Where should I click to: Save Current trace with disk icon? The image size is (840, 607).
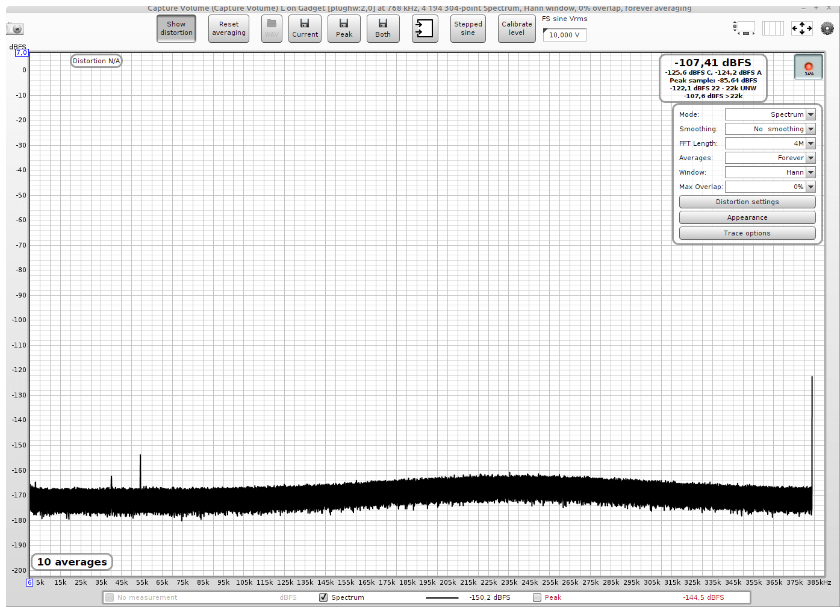305,28
